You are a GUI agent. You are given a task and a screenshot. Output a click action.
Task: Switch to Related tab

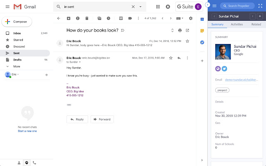click(x=256, y=24)
